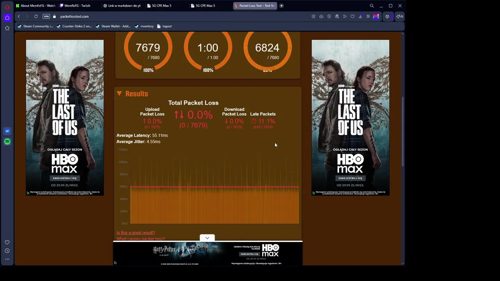
Task: Click the 'What causes packet loss?' link
Action: pyautogui.click(x=141, y=239)
